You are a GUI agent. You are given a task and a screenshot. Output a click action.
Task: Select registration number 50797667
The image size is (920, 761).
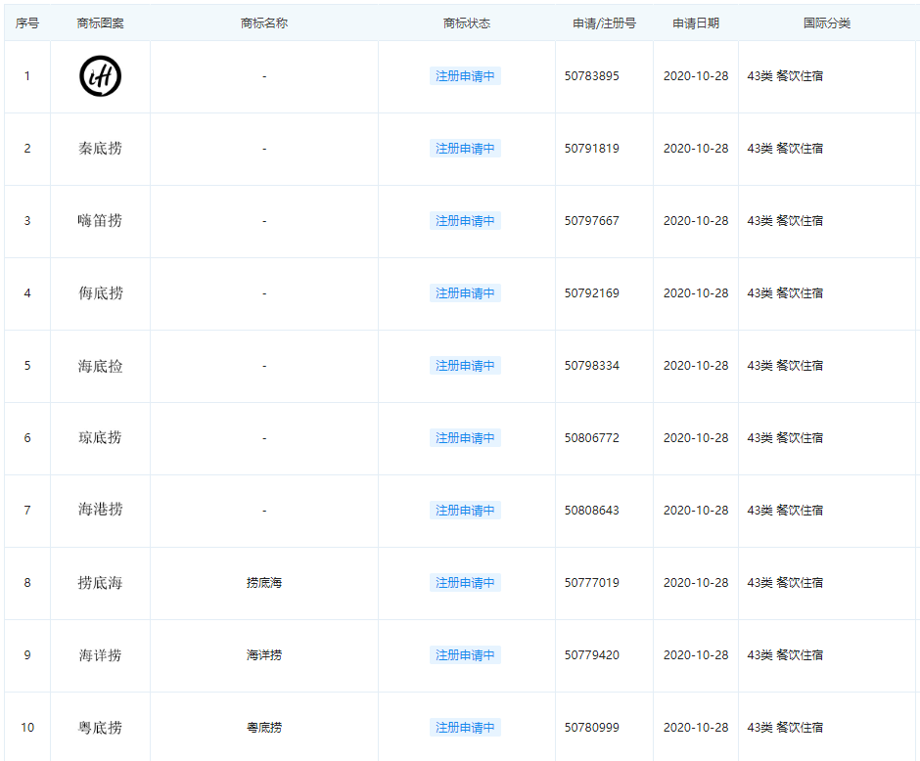click(x=592, y=221)
